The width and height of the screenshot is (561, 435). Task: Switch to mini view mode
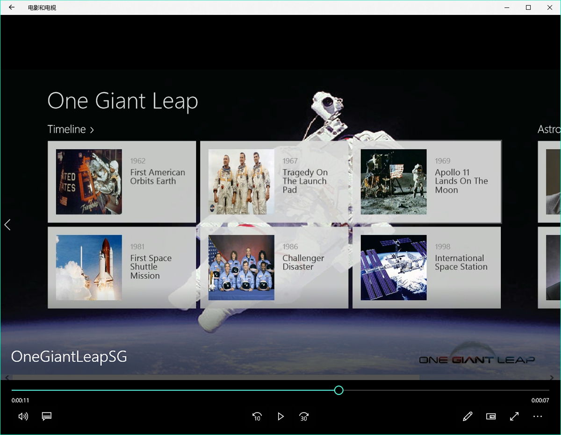click(x=491, y=416)
